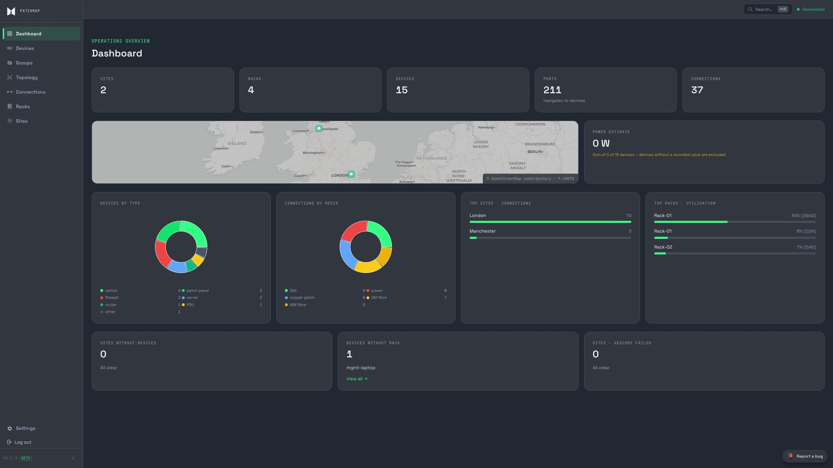833x468 pixels.
Task: Follow the View all link
Action: (357, 379)
